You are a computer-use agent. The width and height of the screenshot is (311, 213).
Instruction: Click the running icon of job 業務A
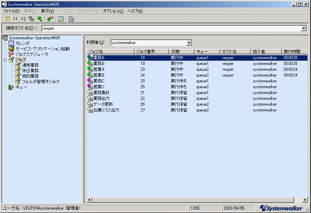(x=90, y=58)
